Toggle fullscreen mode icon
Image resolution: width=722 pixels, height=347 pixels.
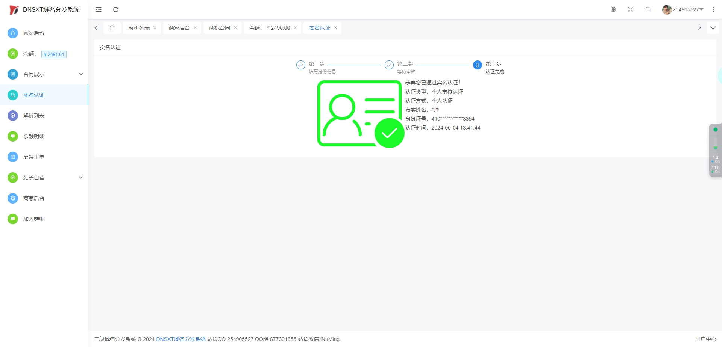pyautogui.click(x=631, y=9)
